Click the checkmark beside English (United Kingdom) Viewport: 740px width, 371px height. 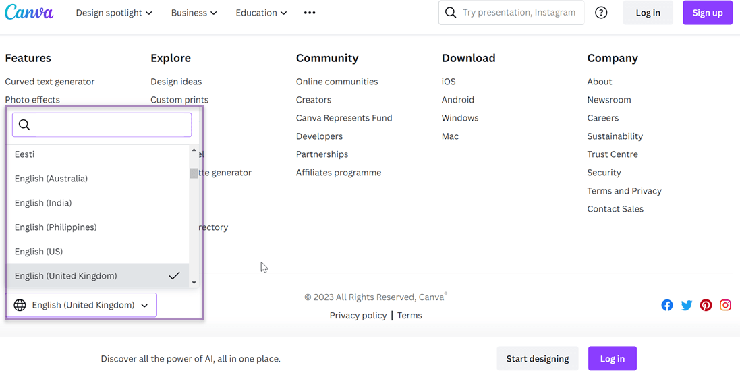174,276
